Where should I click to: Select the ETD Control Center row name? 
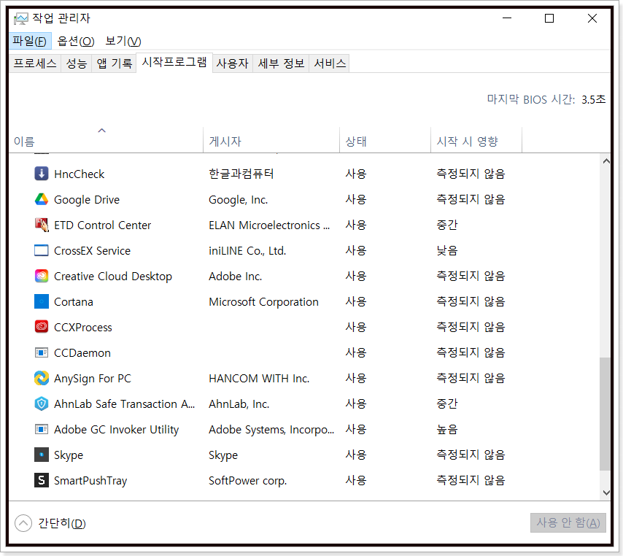[103, 225]
